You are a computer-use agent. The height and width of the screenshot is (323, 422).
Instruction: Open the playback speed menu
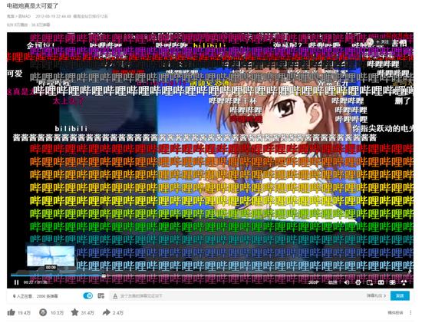coord(333,282)
